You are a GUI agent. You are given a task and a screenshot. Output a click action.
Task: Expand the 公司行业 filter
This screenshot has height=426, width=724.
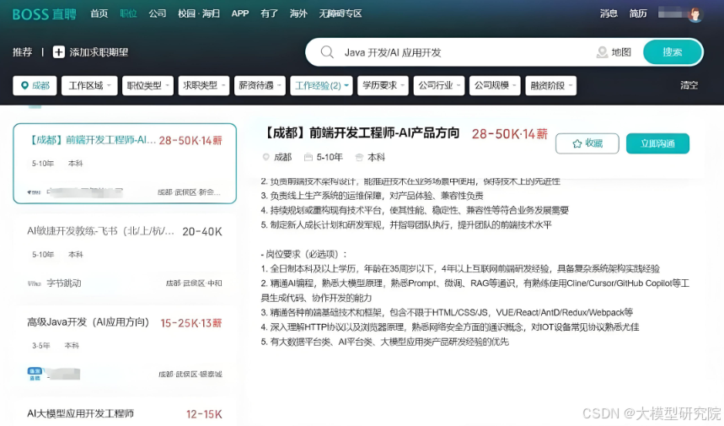pos(438,85)
